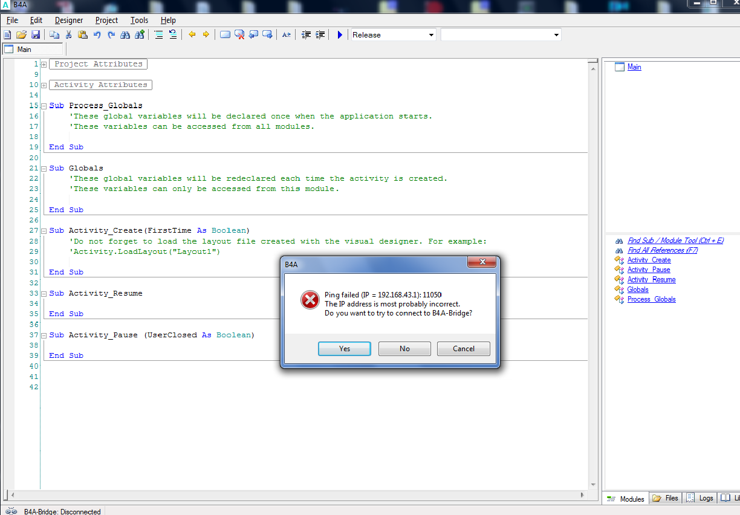Select the Main code tab
The height and width of the screenshot is (515, 740).
click(32, 50)
